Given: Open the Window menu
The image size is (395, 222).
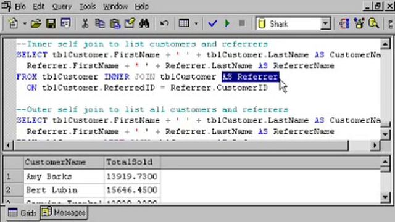Looking at the screenshot, I should 115,7.
